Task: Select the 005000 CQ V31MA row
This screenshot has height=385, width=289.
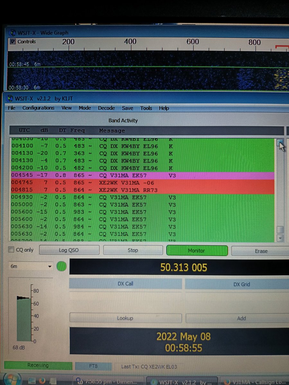Action: pyautogui.click(x=142, y=205)
